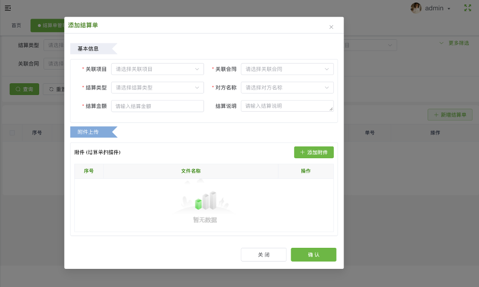Click the admin avatar picture
The height and width of the screenshot is (287, 479).
tap(417, 8)
